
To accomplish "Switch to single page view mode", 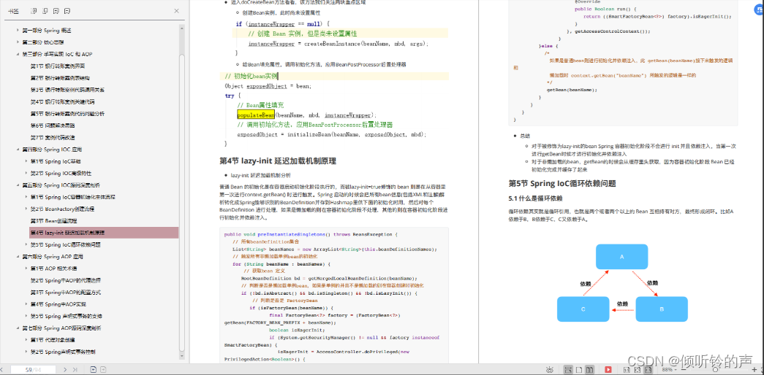I will click(x=579, y=370).
